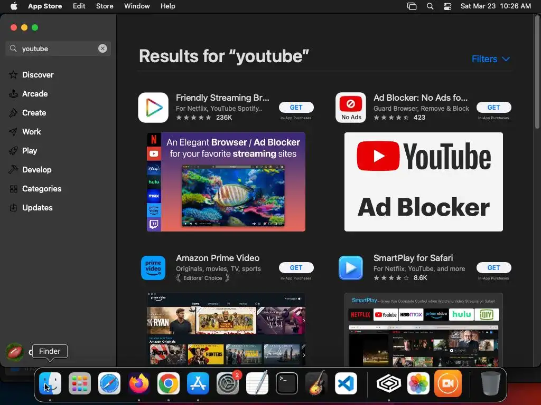This screenshot has height=405, width=541.
Task: Open the SmartPlay app icon
Action: (x=351, y=267)
